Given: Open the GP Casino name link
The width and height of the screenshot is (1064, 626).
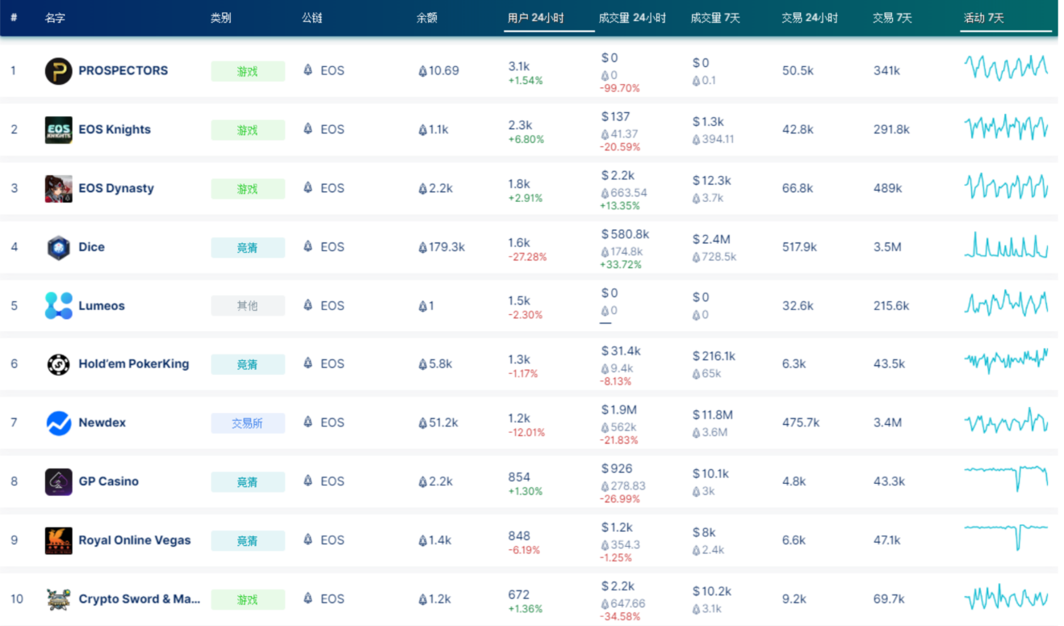Looking at the screenshot, I should pyautogui.click(x=109, y=481).
